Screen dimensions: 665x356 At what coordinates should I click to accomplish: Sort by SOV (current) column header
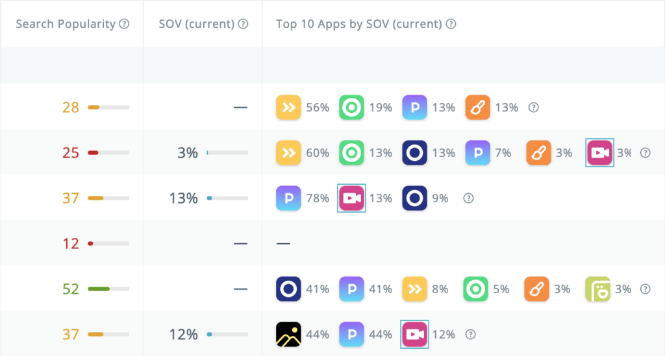pyautogui.click(x=196, y=24)
